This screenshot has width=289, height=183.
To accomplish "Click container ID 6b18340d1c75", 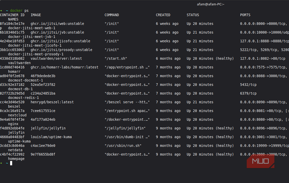I will coord(12,32).
